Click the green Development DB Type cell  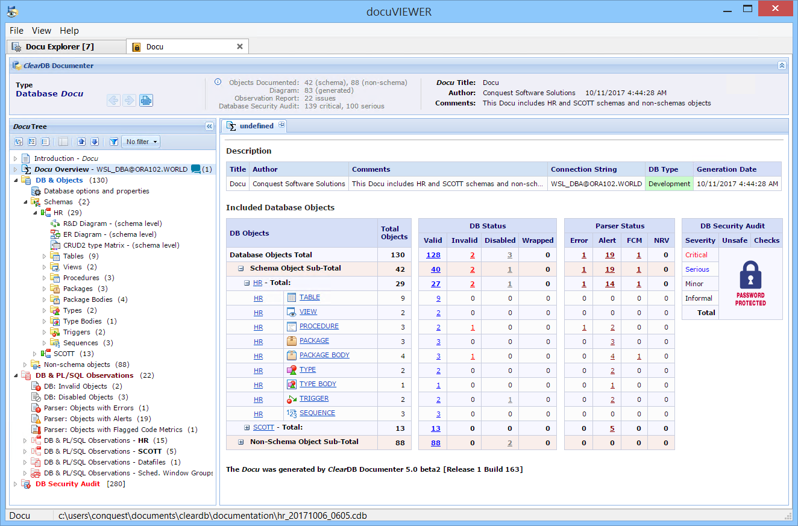[x=669, y=184]
